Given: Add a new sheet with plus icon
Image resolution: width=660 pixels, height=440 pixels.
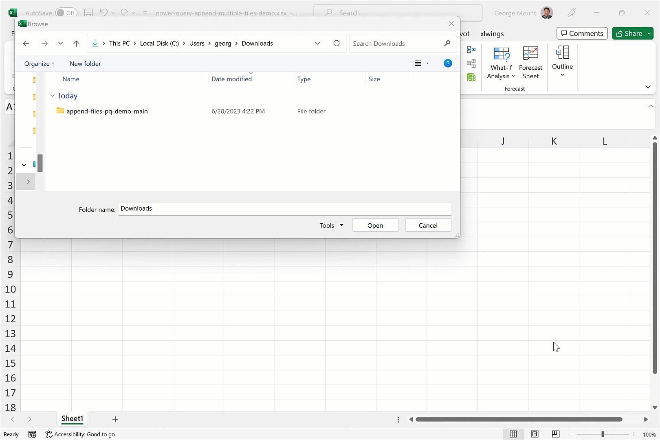Looking at the screenshot, I should click(x=115, y=419).
